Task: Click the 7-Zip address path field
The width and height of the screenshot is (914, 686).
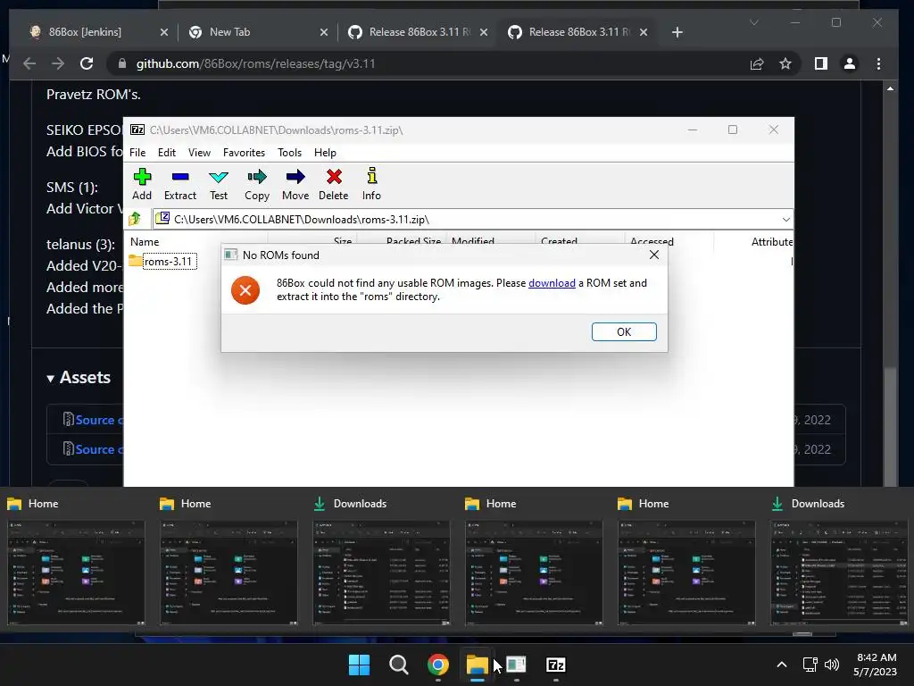Action: (x=466, y=220)
